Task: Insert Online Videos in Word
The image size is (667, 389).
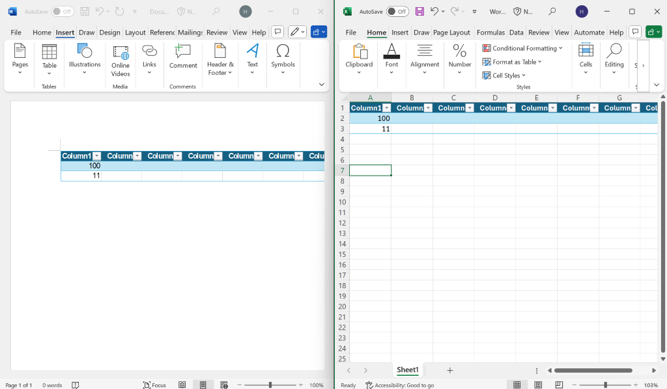Action: (121, 60)
